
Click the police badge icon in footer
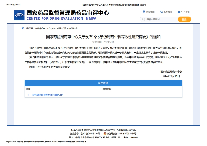click(x=105, y=134)
